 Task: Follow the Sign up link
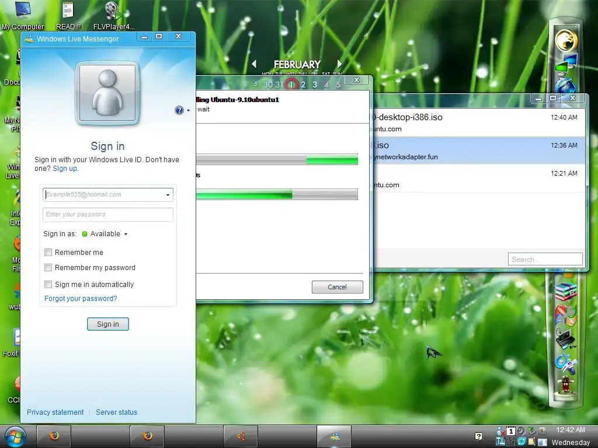coord(64,169)
